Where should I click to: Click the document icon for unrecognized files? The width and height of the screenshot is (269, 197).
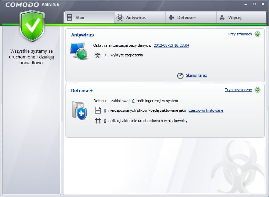point(98,110)
